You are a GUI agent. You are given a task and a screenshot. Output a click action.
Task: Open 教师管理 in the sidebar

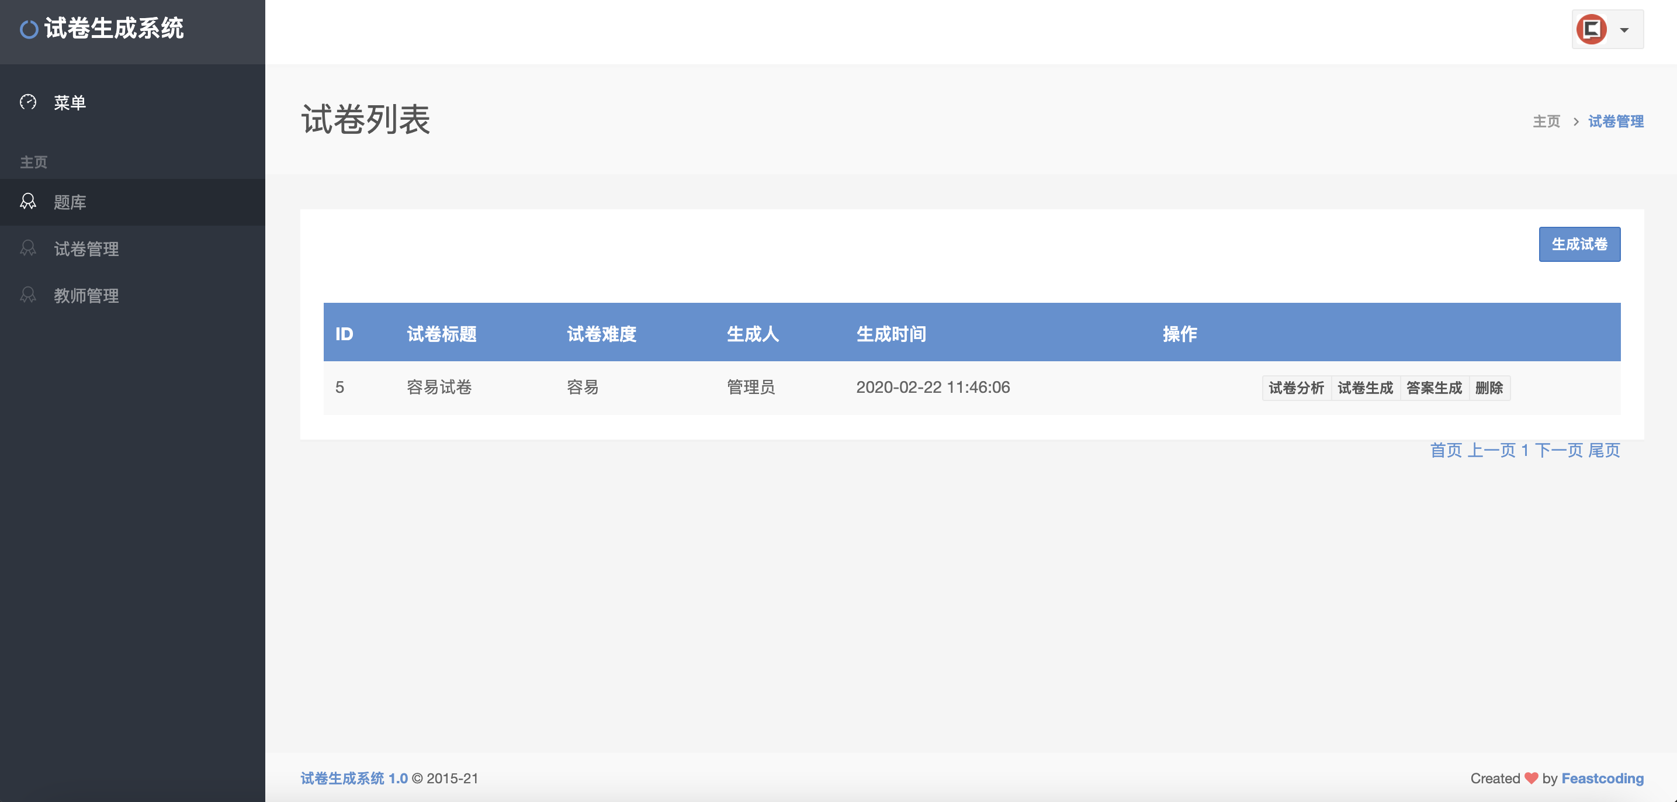coord(133,296)
